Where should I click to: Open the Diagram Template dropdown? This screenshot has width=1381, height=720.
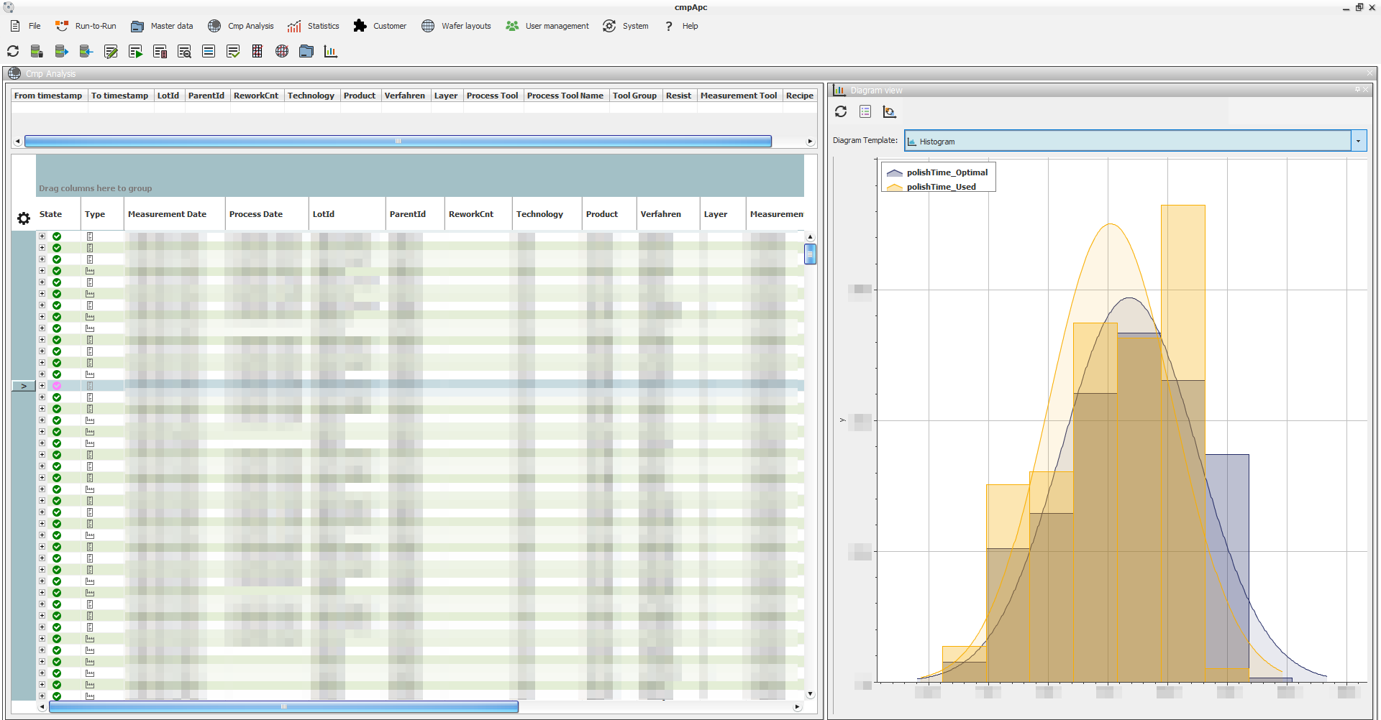(1358, 141)
